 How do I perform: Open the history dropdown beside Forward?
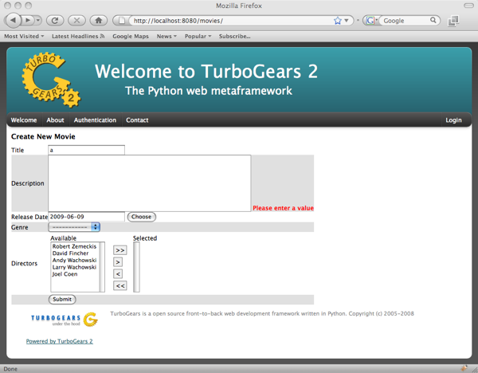point(38,21)
